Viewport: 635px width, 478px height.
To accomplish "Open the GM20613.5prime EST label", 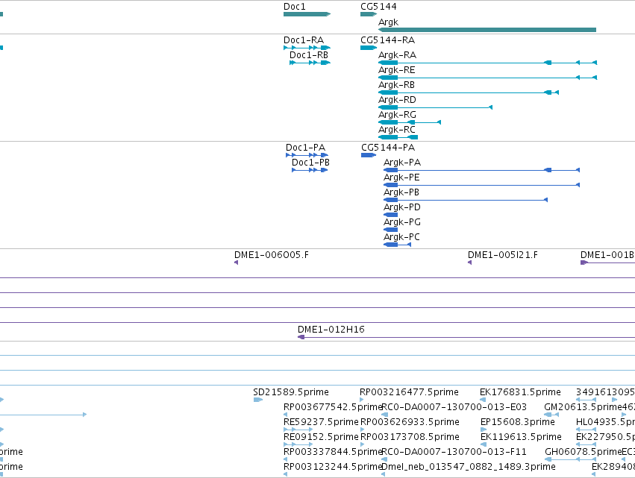I will point(583,407).
